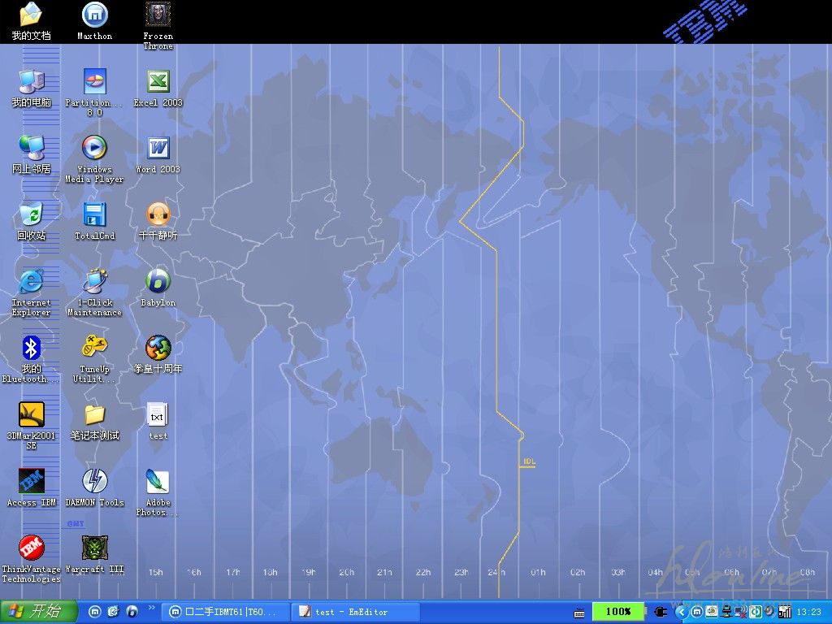
Task: Click Maxthon in the quick launch bar
Action: (95, 612)
